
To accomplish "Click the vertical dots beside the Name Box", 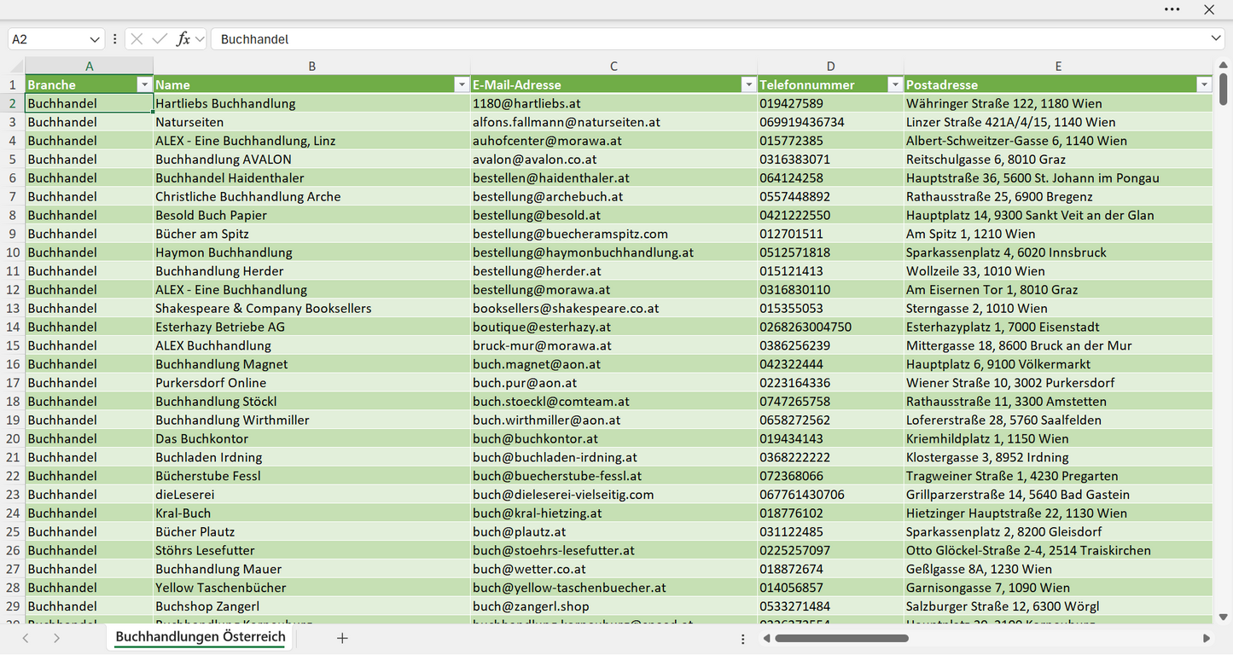I will pos(114,39).
